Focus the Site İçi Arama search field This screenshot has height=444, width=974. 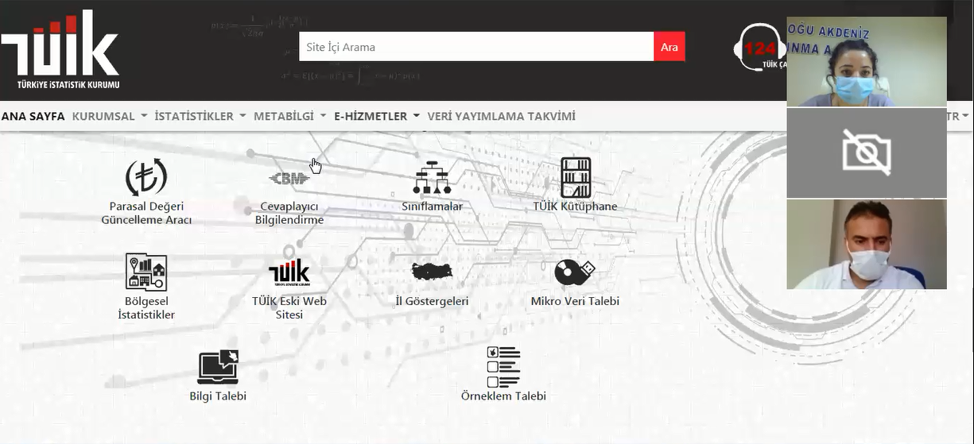point(476,47)
